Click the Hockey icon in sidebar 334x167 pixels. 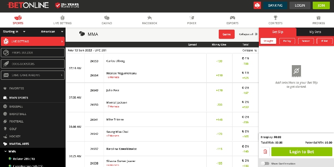coord(5,136)
